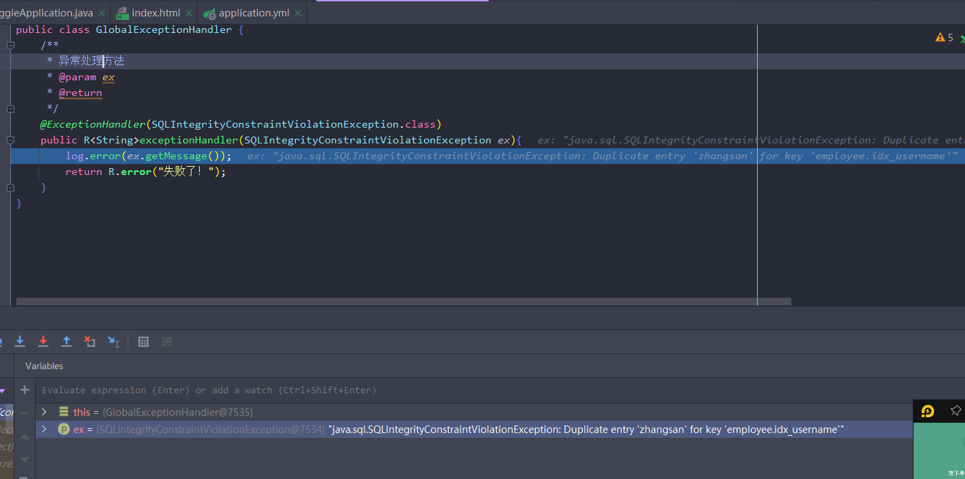Fold the Javadoc comment end marker
This screenshot has width=965, height=479.
click(x=10, y=108)
